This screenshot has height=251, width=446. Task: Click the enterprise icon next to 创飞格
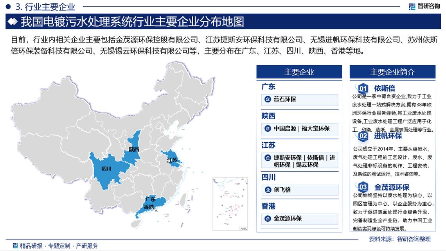(268, 190)
